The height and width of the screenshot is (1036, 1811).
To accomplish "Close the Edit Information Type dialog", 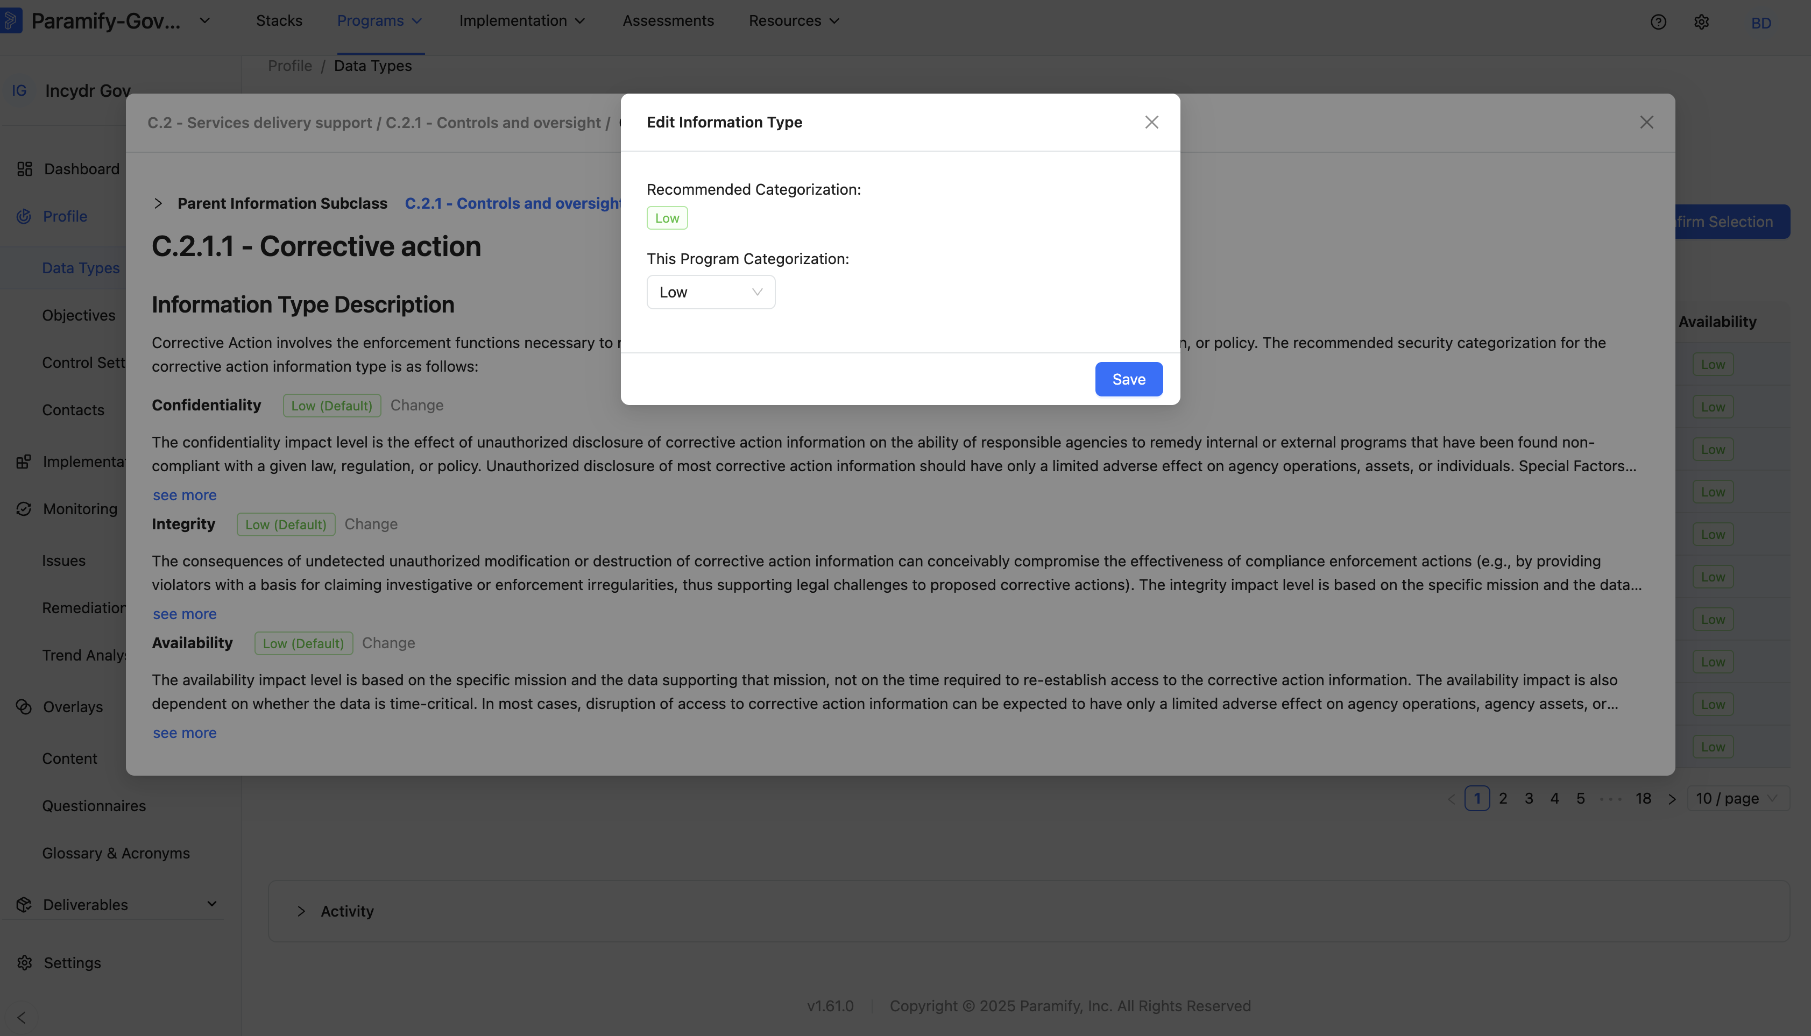I will [1151, 123].
